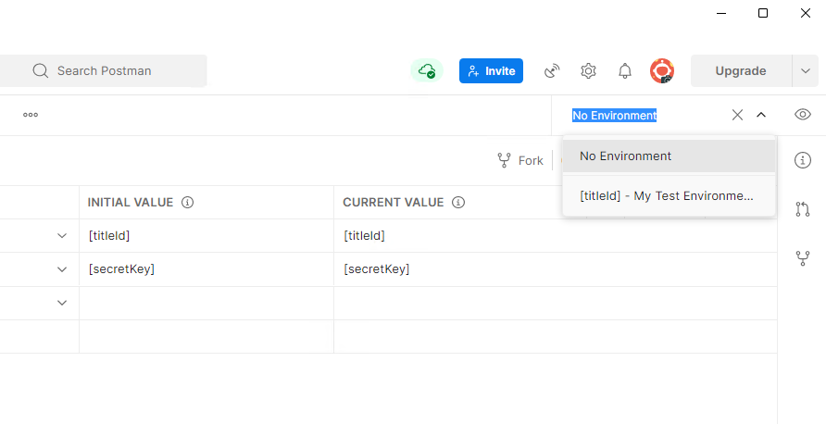Open environment quick look eye icon

pyautogui.click(x=802, y=114)
